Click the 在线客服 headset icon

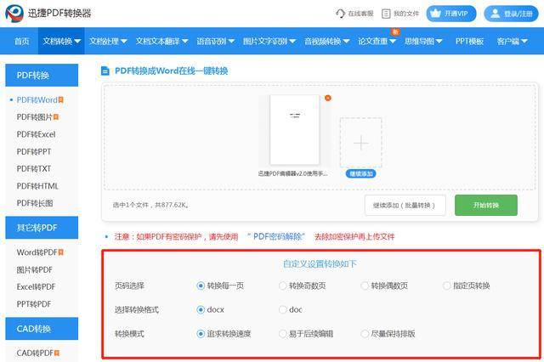click(x=340, y=14)
